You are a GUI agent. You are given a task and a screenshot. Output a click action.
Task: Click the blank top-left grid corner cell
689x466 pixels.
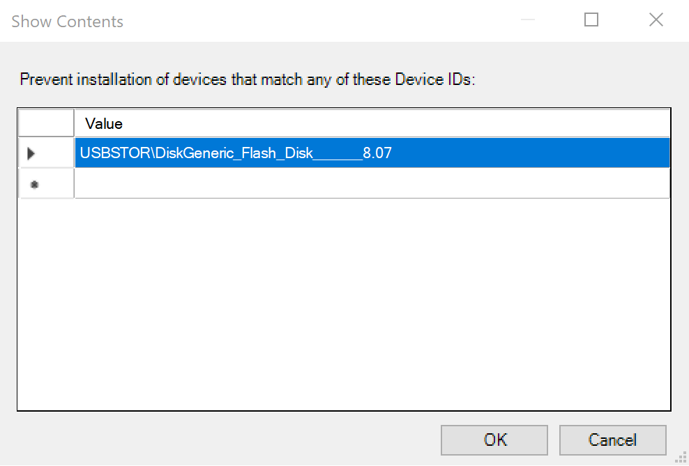(46, 123)
